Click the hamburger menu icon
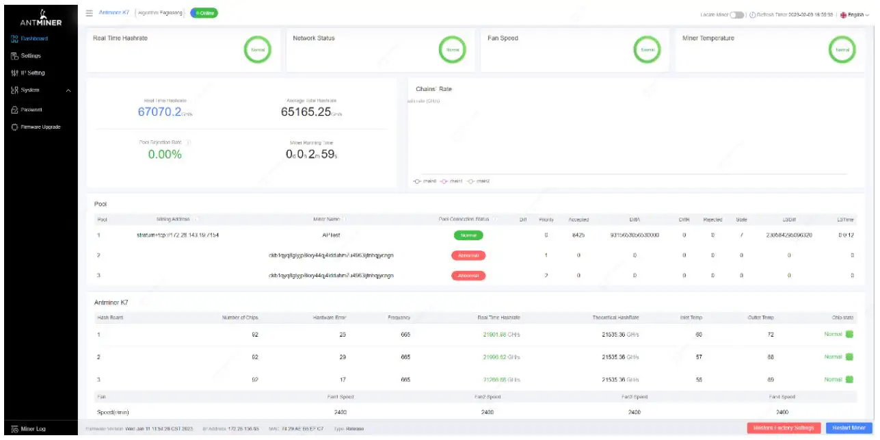This screenshot has height=440, width=880. [88, 12]
